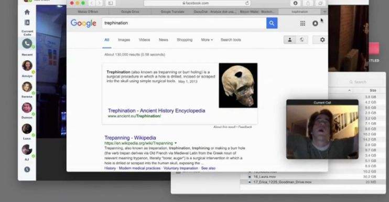The image size is (389, 202).
Task: Go back with Safari back arrow
Action: (x=92, y=3)
